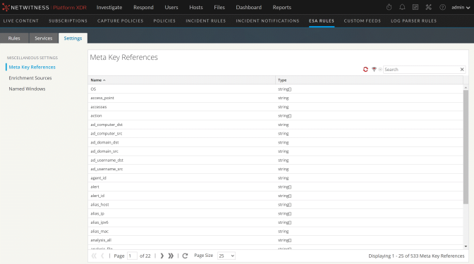Select the ad_domain_dst row
474x264 pixels.
pos(275,142)
